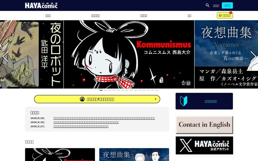Open the news link dated 2026 6 26
258x161 pixels.
click(x=104, y=118)
